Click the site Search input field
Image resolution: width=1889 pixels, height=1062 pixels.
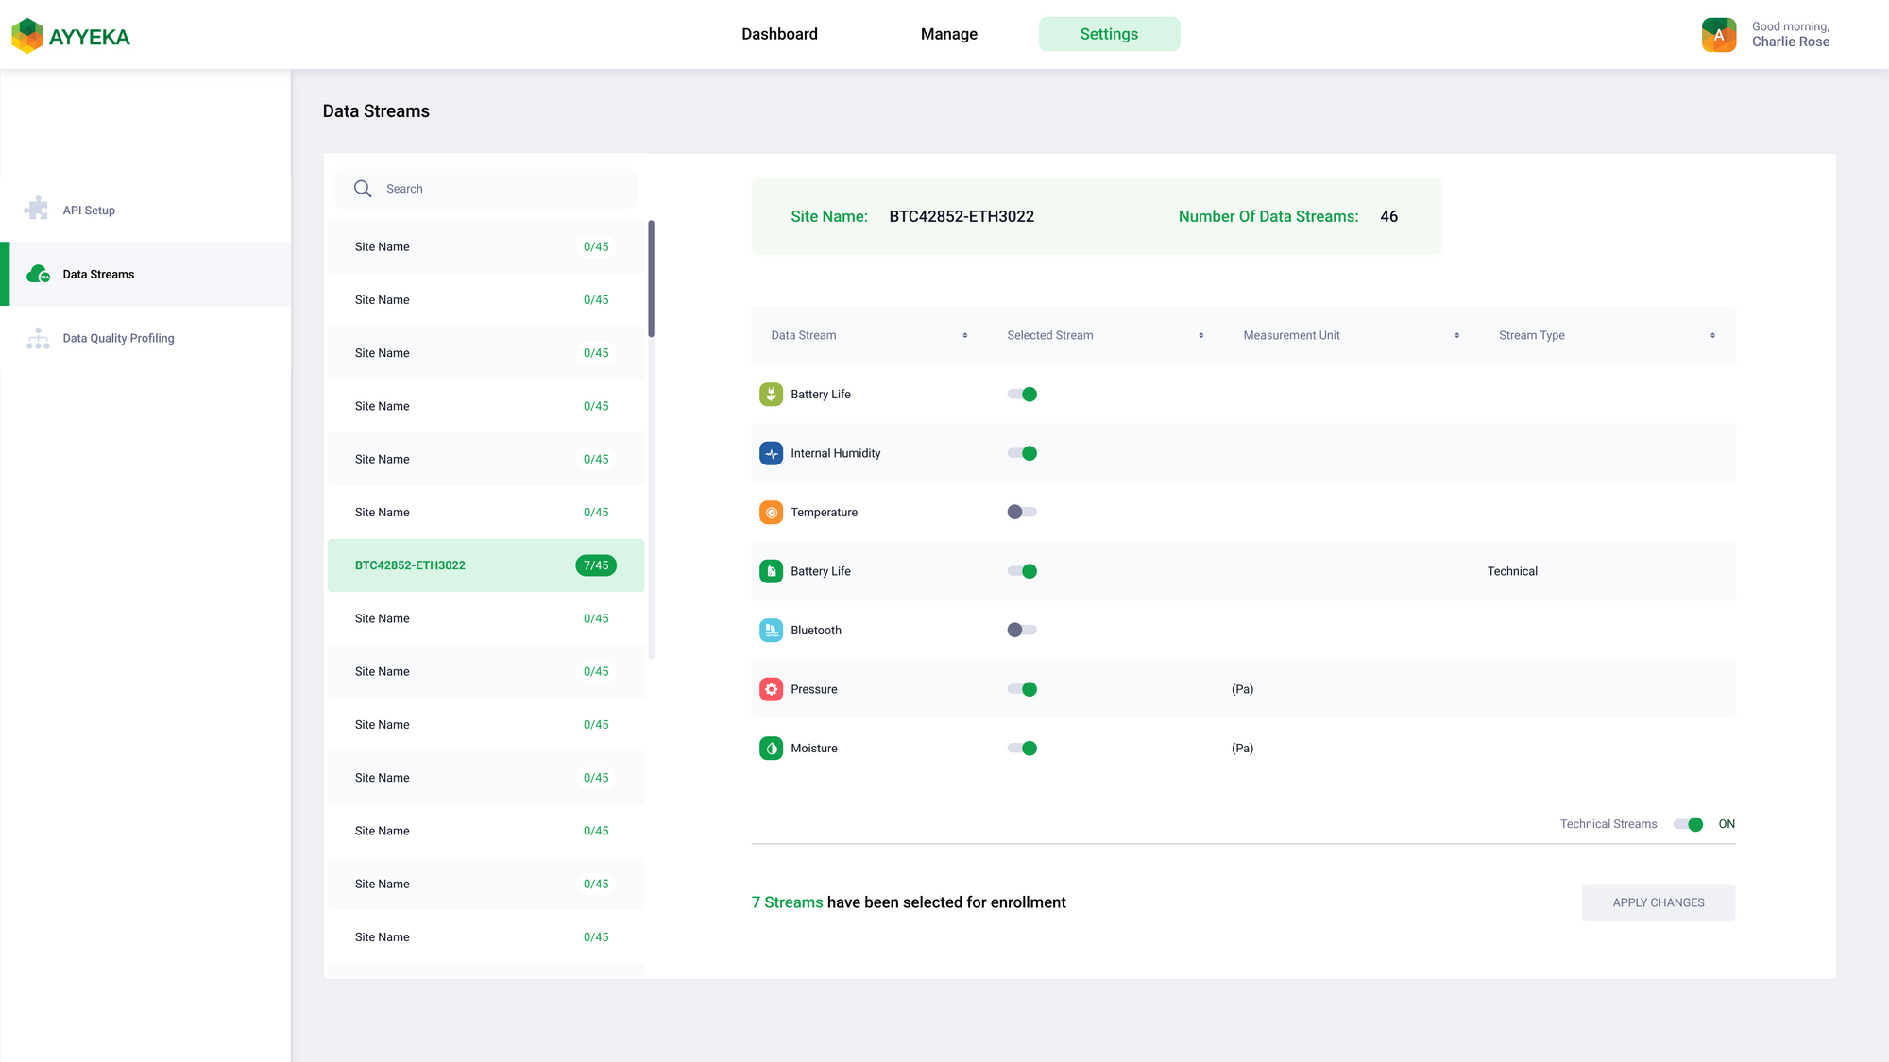pyautogui.click(x=501, y=189)
